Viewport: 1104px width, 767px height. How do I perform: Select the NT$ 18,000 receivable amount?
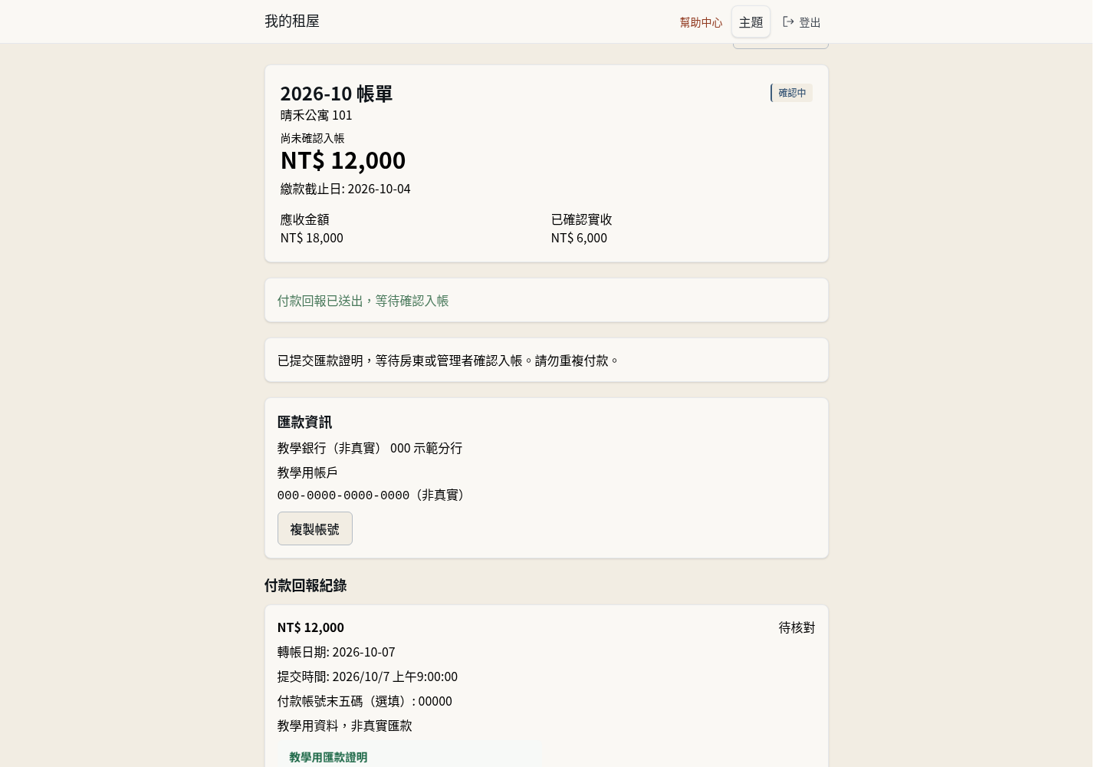click(312, 238)
